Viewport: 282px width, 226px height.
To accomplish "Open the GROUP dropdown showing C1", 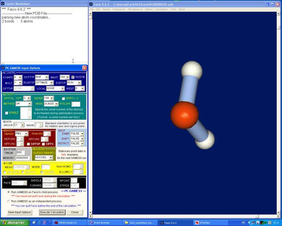I will (x=23, y=125).
